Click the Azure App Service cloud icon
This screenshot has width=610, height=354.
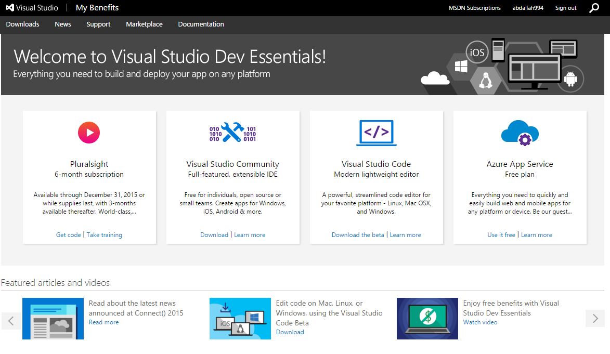tap(520, 133)
